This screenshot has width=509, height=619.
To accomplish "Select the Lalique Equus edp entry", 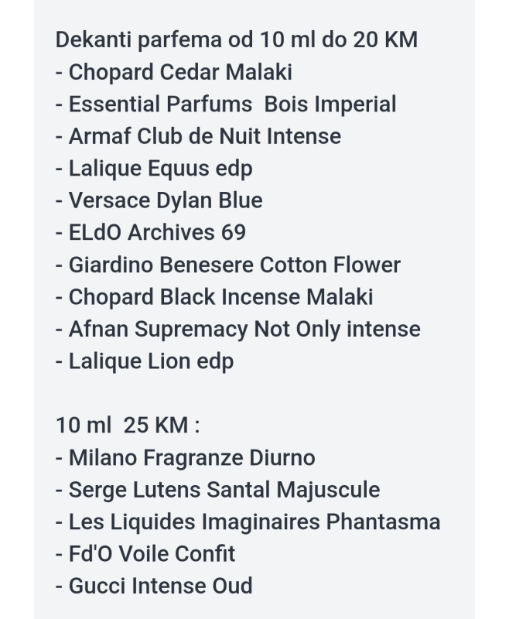I will [x=154, y=169].
